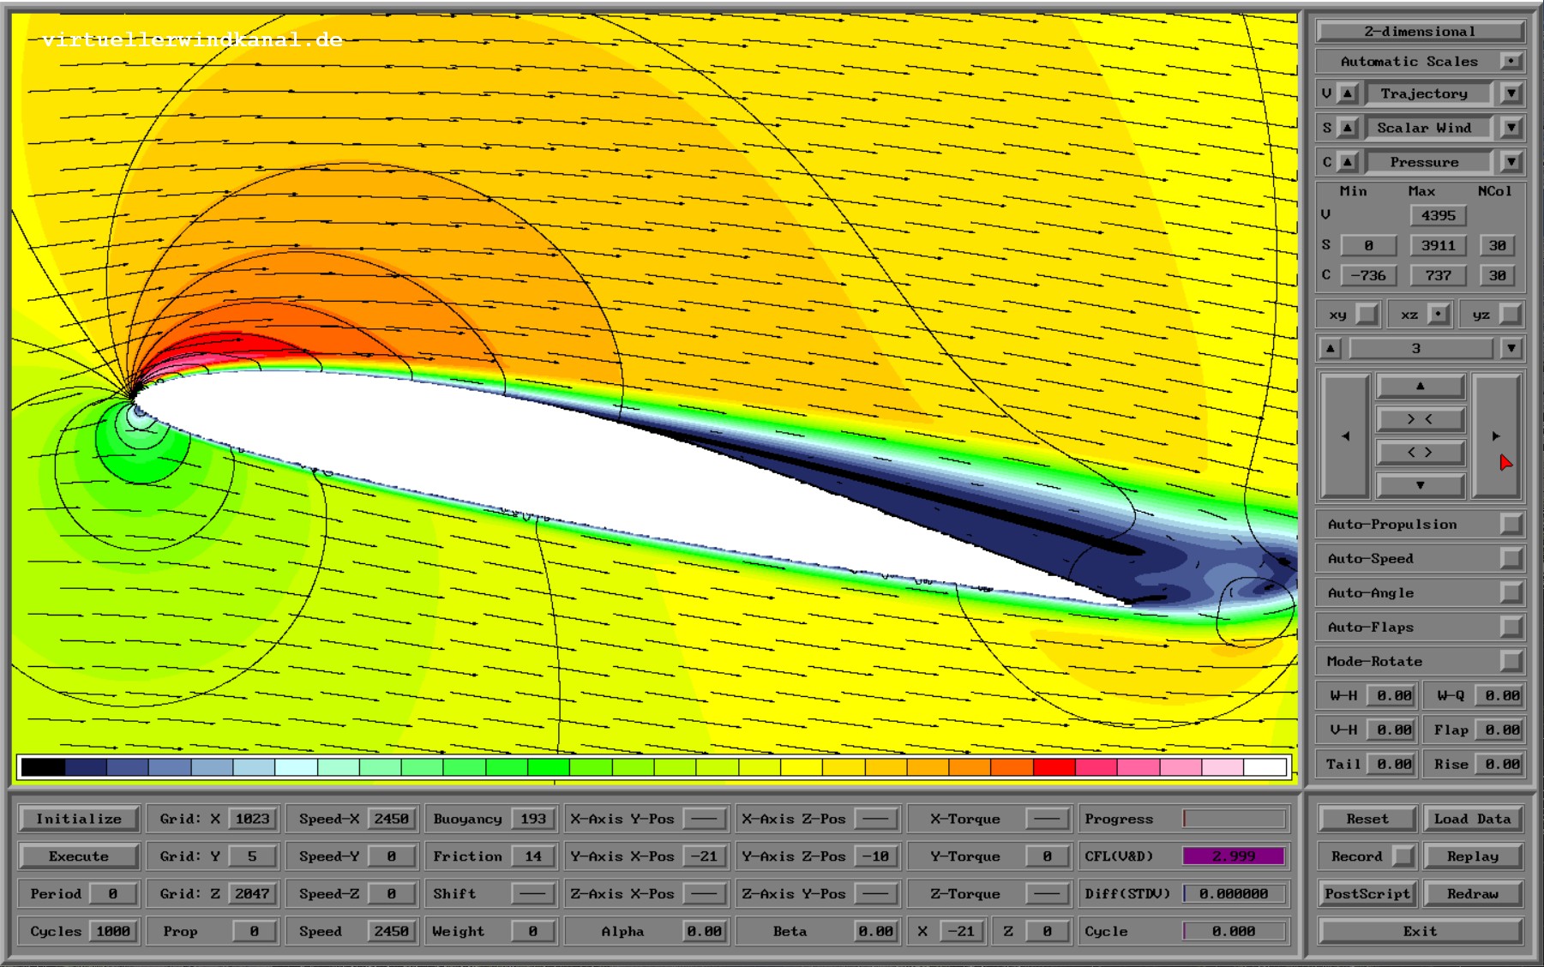This screenshot has height=967, width=1544.
Task: Click the red swatch in the color scale
Action: point(1054,766)
